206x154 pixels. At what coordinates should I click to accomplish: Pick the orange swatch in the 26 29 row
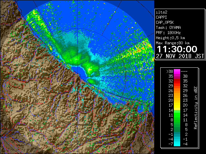click(177, 91)
